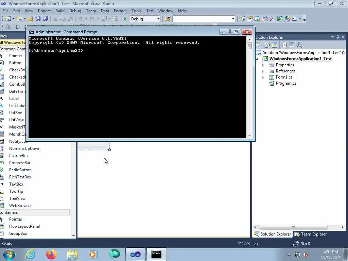This screenshot has height=261, width=348.
Task: Click the Containers toolbox section header
Action: 35,212
